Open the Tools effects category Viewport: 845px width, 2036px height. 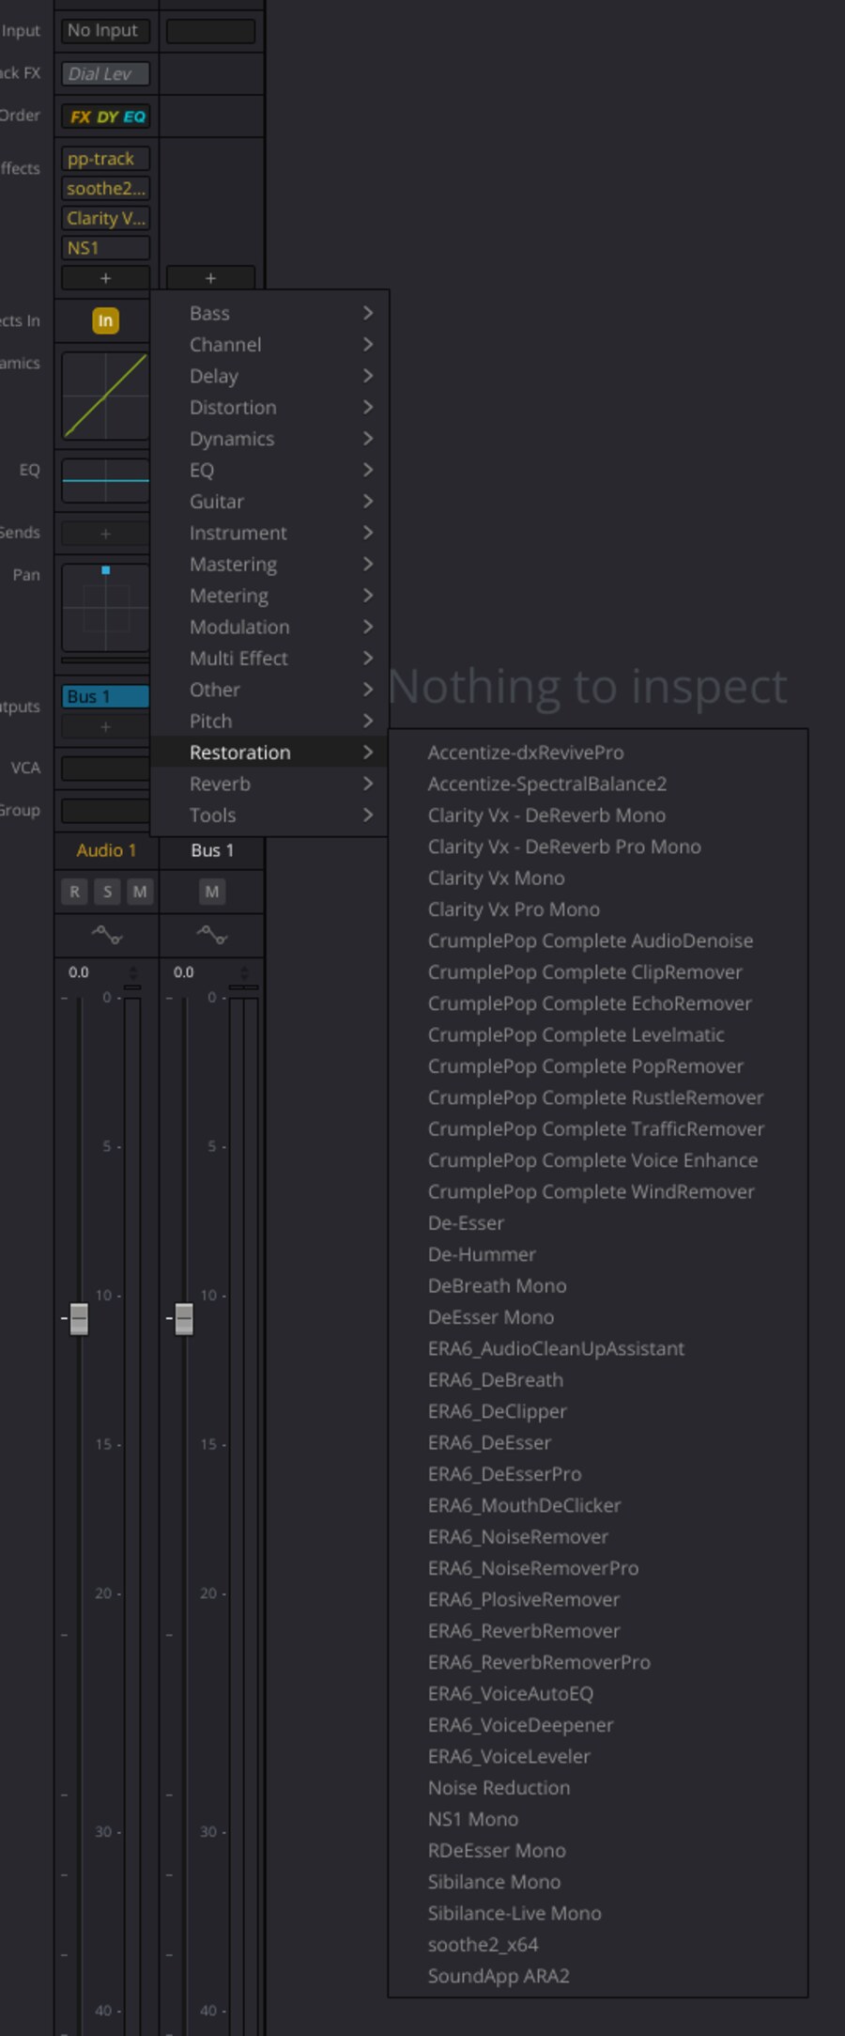pos(269,816)
